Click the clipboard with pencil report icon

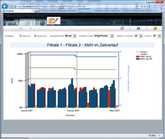53,21
